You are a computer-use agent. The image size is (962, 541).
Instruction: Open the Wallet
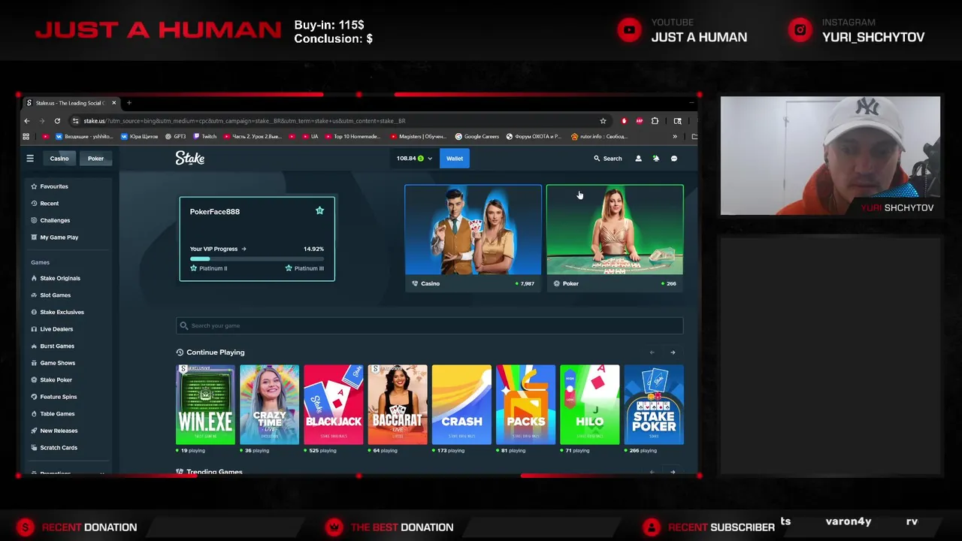click(x=455, y=159)
